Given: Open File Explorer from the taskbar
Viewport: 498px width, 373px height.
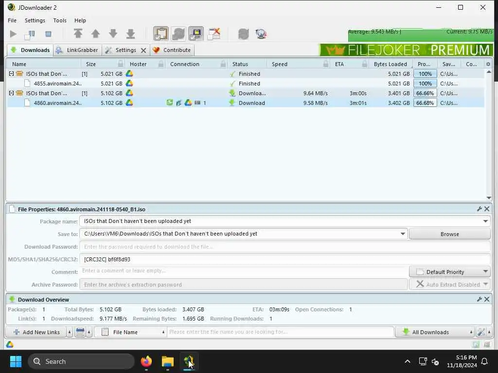Looking at the screenshot, I should pos(167,361).
